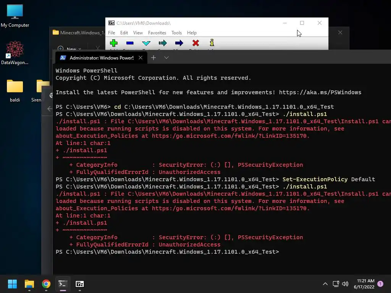Open the Windows Start menu
Image resolution: width=391 pixels, height=293 pixels.
pyautogui.click(x=12, y=284)
